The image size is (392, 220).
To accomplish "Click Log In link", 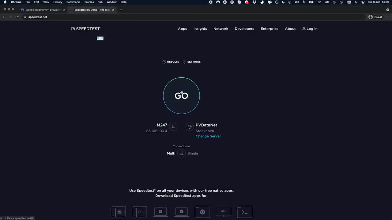I will point(310,29).
